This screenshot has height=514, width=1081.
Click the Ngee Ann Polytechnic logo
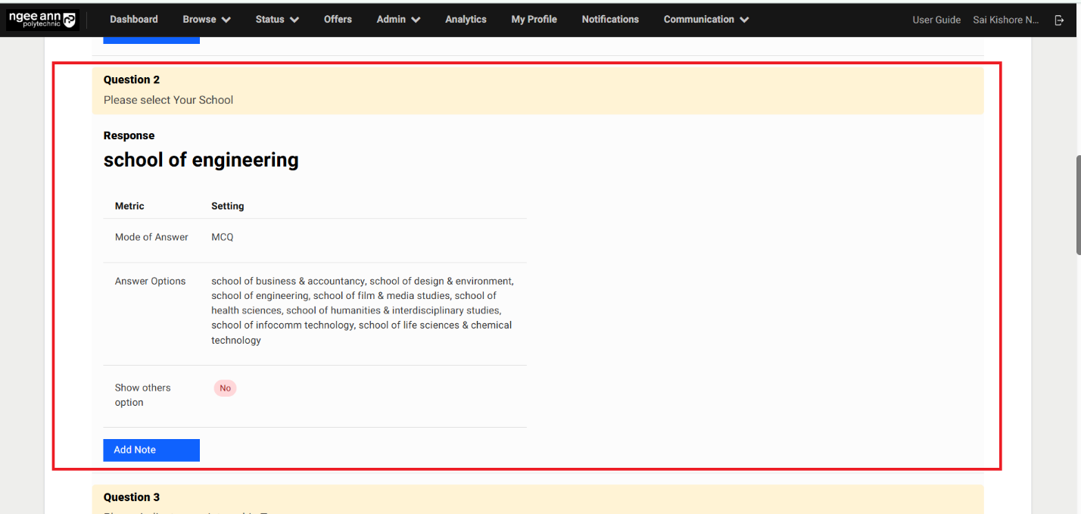click(42, 20)
